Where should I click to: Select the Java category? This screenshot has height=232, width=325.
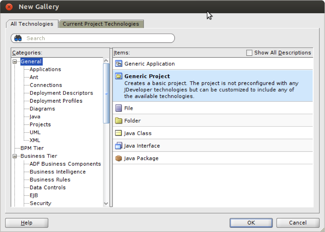35,117
